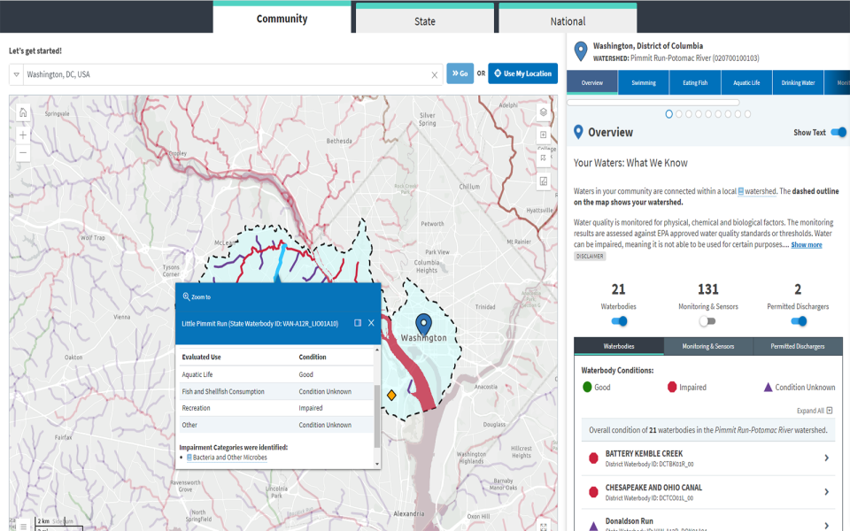Open the map layers panel
Viewport: 850px width, 531px height.
544,112
